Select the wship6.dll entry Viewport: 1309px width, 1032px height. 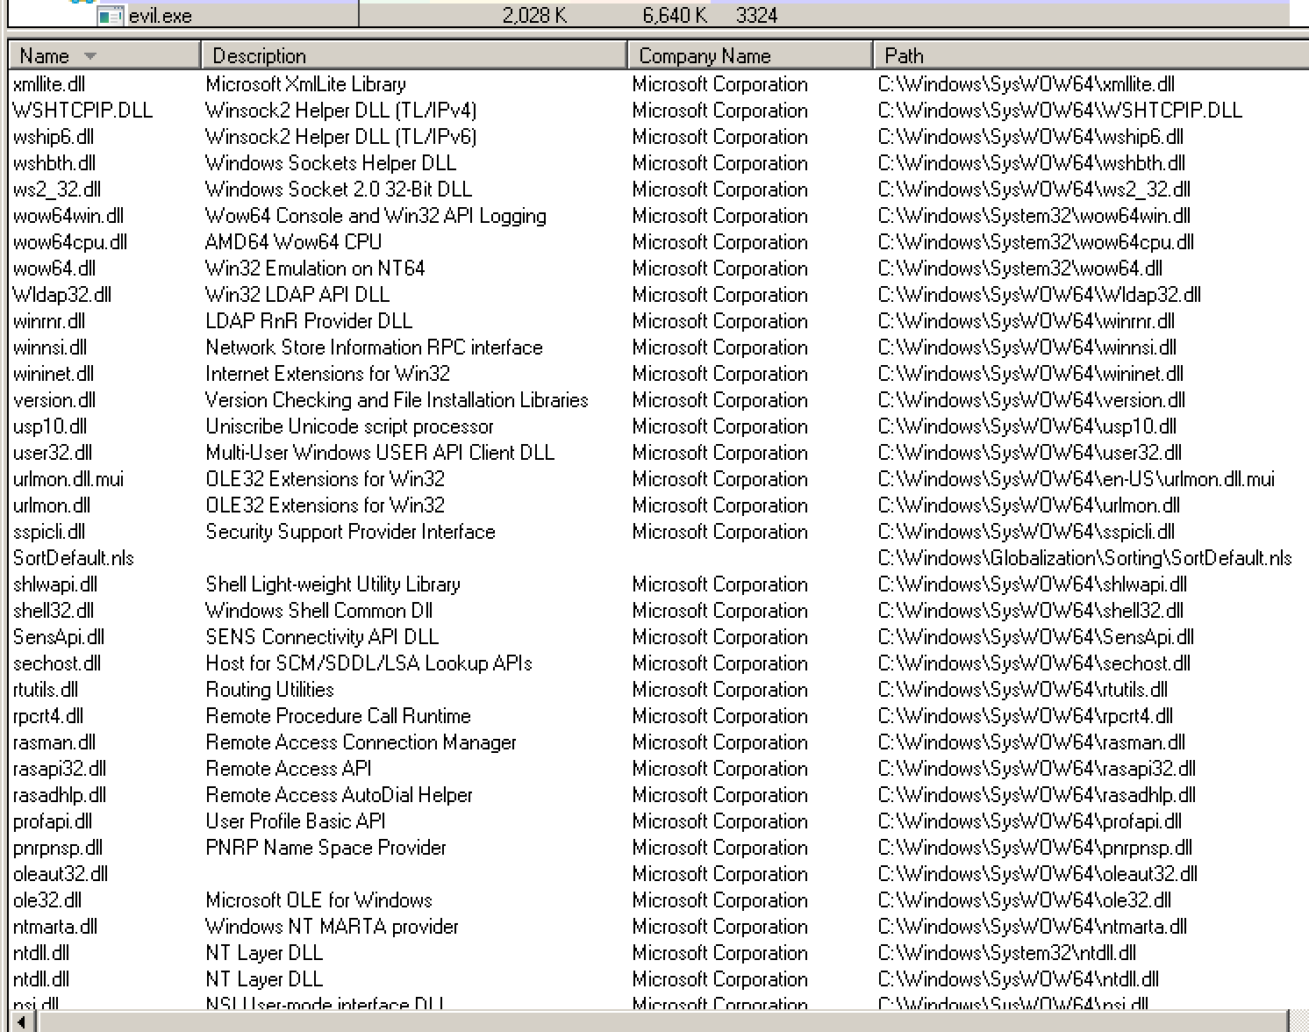coord(54,137)
